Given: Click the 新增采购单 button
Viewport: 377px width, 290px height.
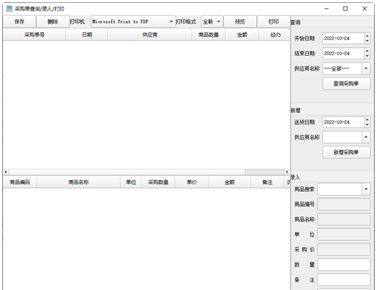Looking at the screenshot, I should click(346, 152).
